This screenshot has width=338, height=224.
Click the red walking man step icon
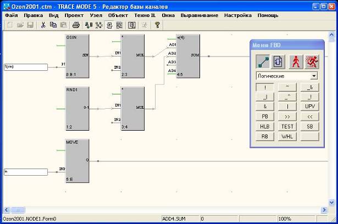pyautogui.click(x=296, y=62)
